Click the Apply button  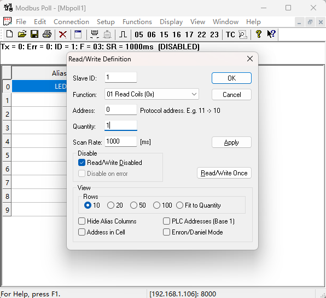click(231, 142)
